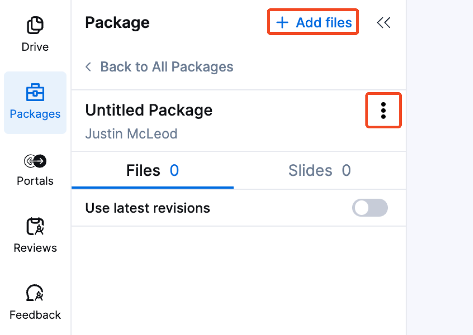The image size is (473, 335).
Task: Click the Use latest revisions label
Action: tap(147, 208)
